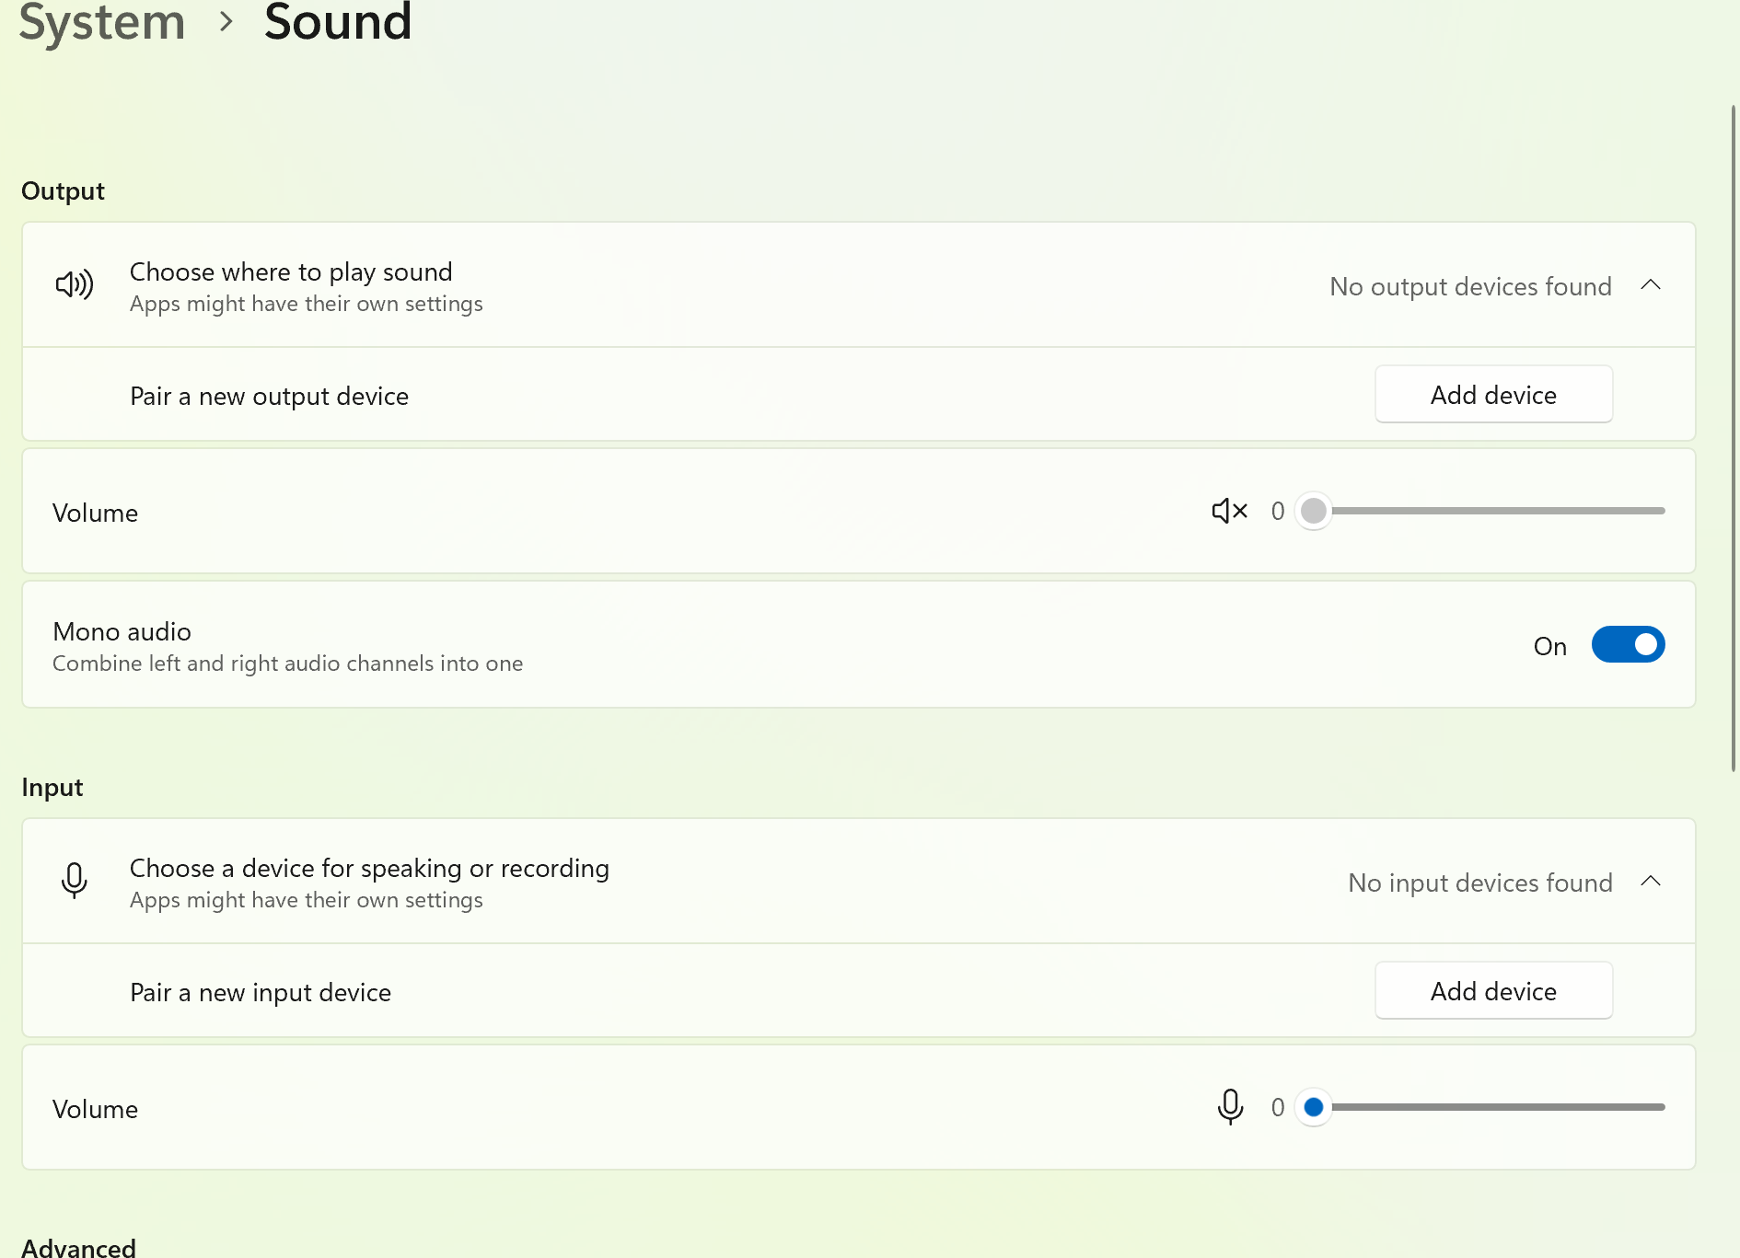Mute input via microphone icon by input Volume
Image resolution: width=1740 pixels, height=1258 pixels.
tap(1230, 1107)
